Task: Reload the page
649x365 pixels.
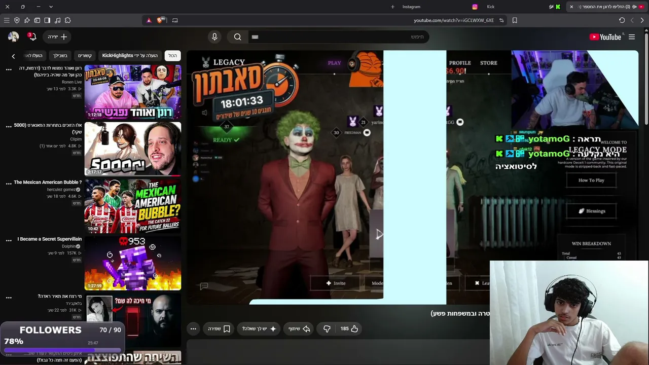Action: point(622,20)
